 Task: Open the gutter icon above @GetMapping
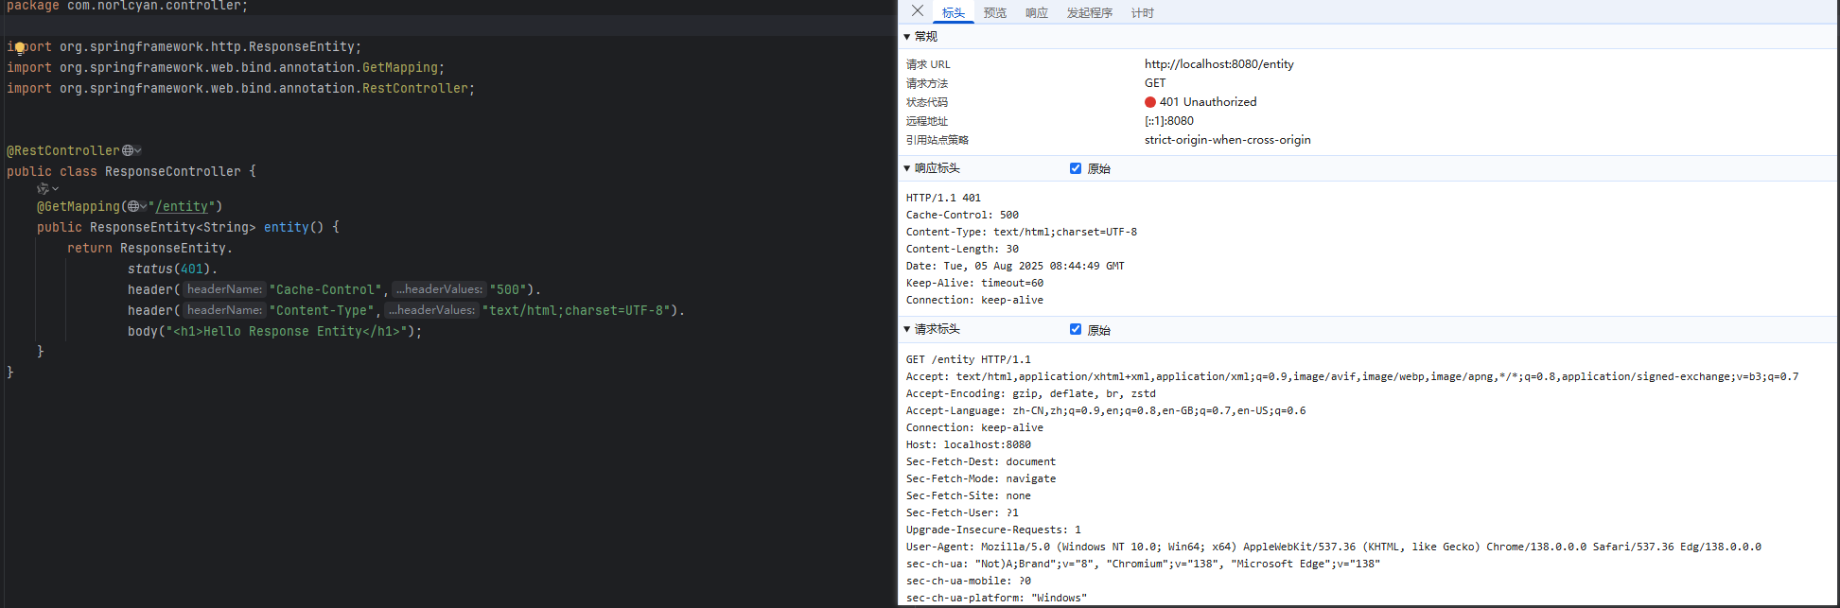pyautogui.click(x=44, y=189)
